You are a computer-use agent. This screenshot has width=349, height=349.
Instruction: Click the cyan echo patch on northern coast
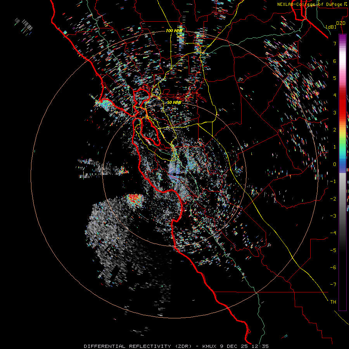104,104
